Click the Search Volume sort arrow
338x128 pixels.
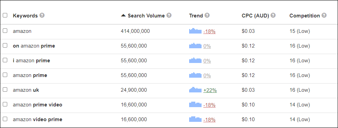pos(123,15)
